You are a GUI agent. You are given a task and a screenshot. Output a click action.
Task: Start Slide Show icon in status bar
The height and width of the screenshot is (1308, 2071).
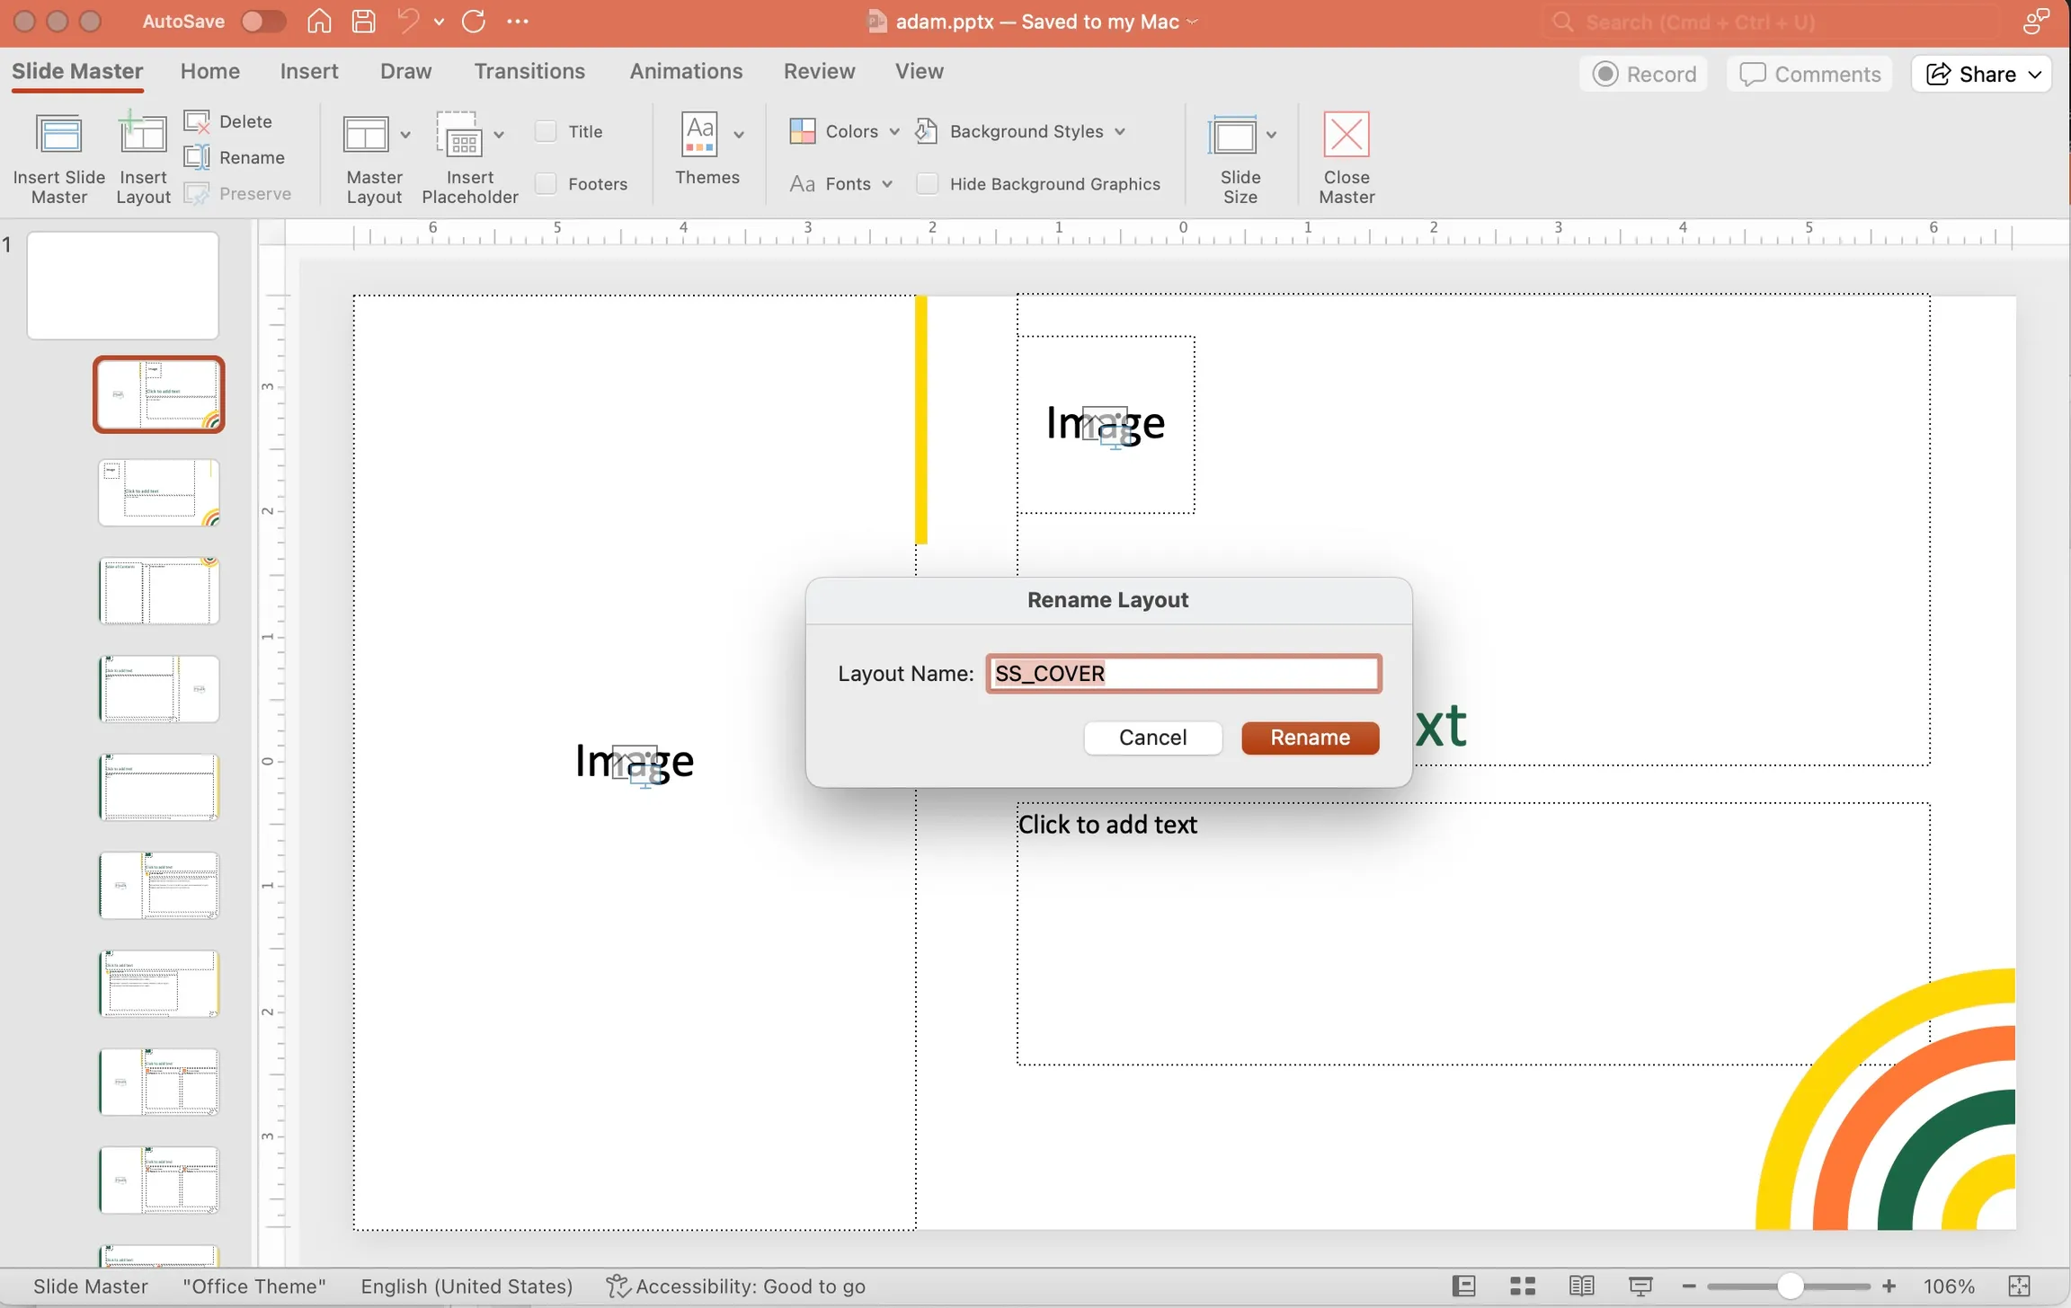1640,1286
